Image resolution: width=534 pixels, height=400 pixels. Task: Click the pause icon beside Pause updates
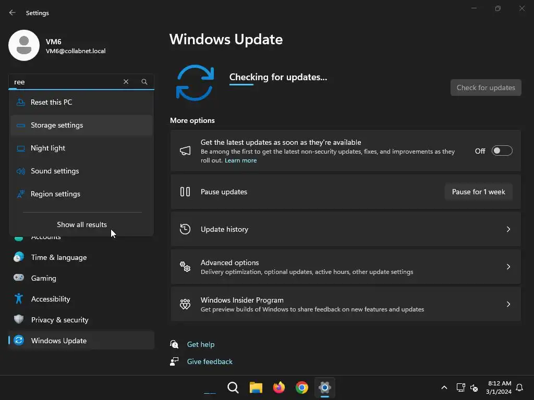(185, 192)
